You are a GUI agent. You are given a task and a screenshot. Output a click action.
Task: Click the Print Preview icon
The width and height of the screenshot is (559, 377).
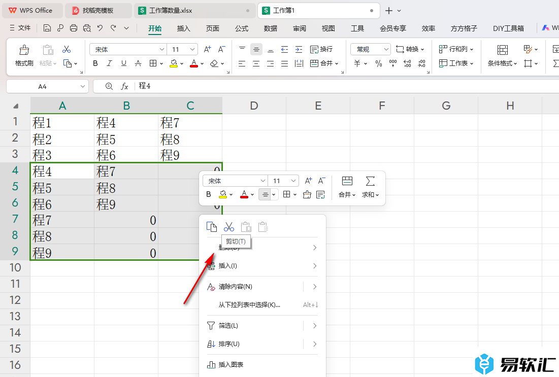pyautogui.click(x=87, y=28)
